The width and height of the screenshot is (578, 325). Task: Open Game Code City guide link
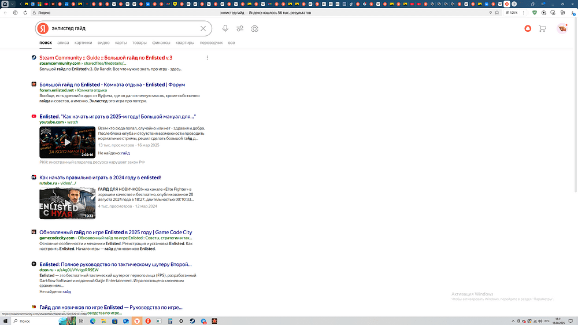point(116,232)
